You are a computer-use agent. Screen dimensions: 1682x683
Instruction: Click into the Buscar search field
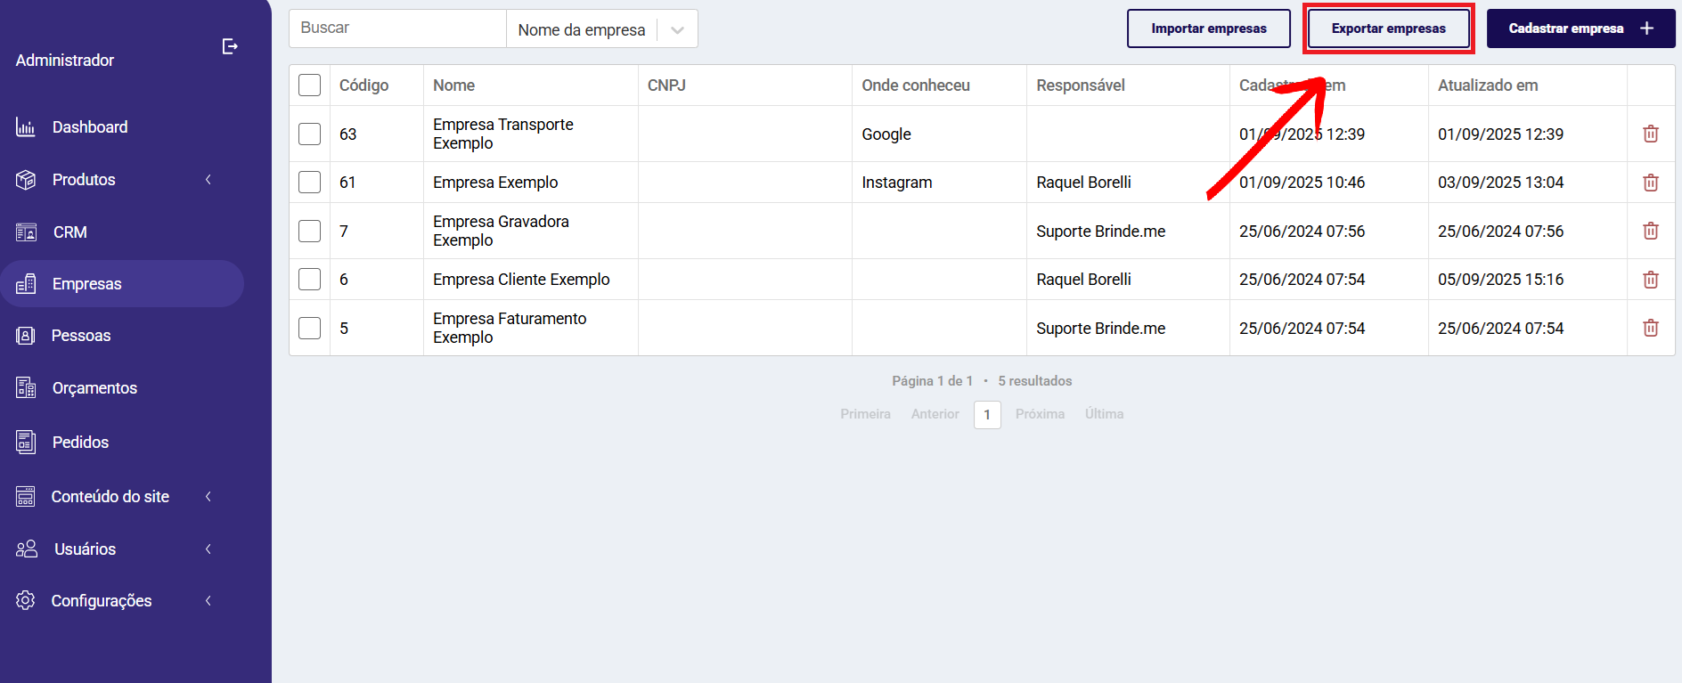[397, 28]
